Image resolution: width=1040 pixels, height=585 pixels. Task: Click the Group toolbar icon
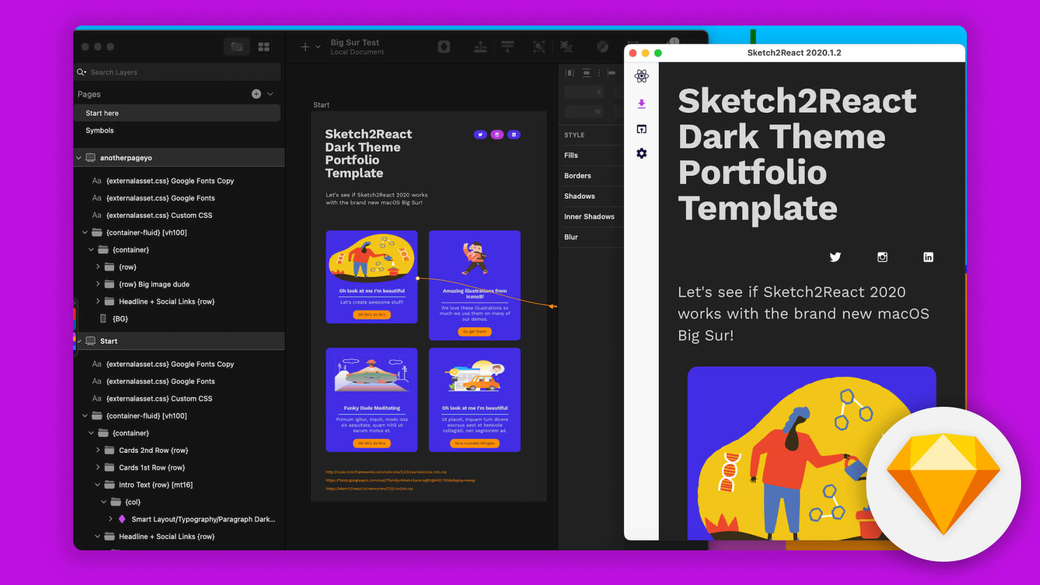[539, 47]
